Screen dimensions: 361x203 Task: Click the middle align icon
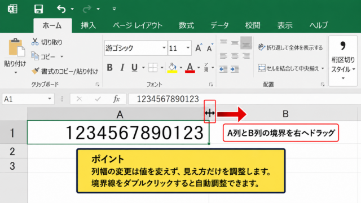click(x=235, y=43)
